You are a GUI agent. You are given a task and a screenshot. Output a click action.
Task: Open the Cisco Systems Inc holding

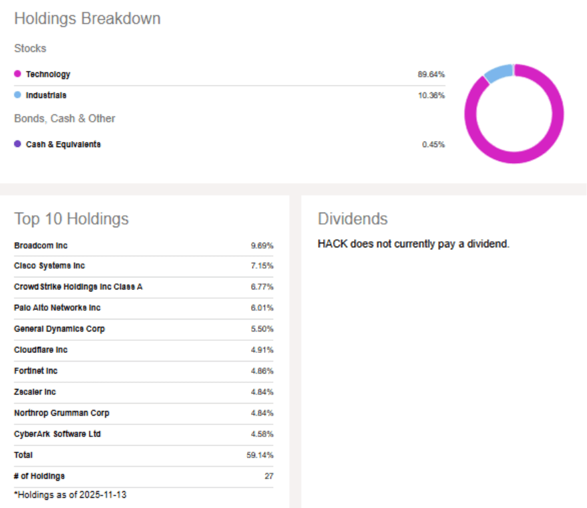click(49, 266)
